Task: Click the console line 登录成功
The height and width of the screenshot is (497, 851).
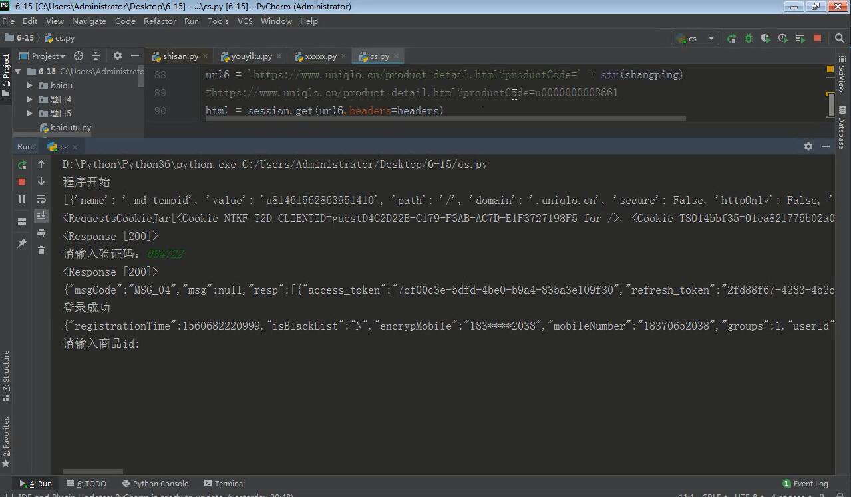Action: click(86, 308)
